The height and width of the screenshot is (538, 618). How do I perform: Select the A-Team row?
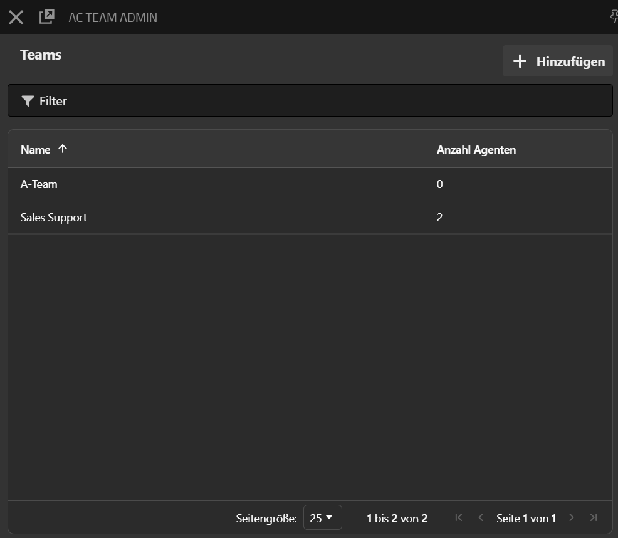pos(39,184)
